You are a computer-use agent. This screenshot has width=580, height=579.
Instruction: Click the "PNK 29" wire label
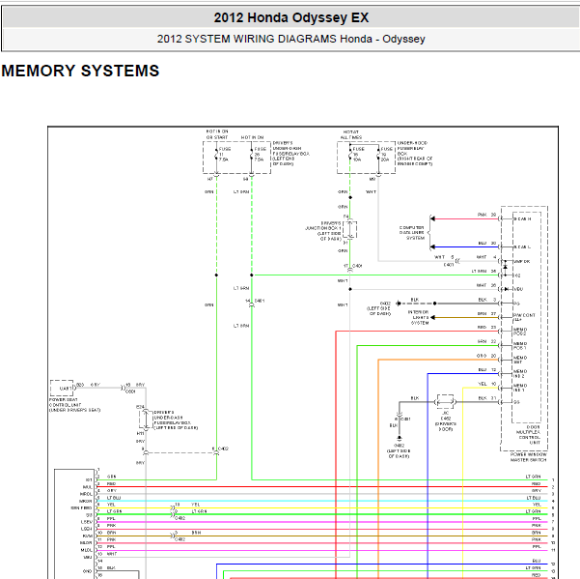[486, 215]
